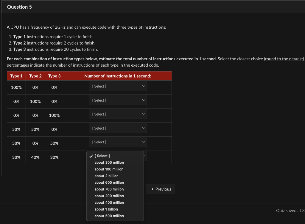Choose 'about 100 million' option
This screenshot has height=224, width=305.
tap(115, 169)
